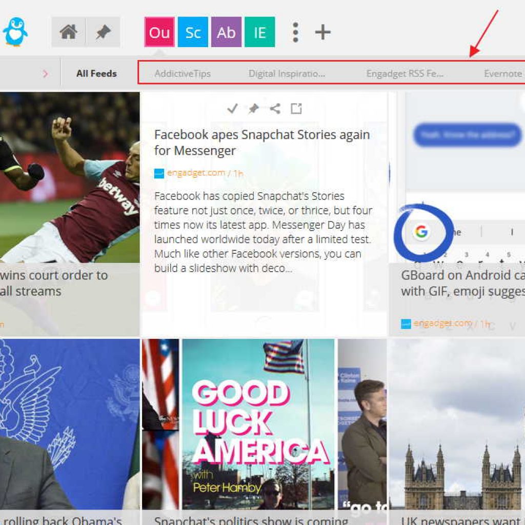
Task: Show All Feeds tab
Action: [96, 73]
